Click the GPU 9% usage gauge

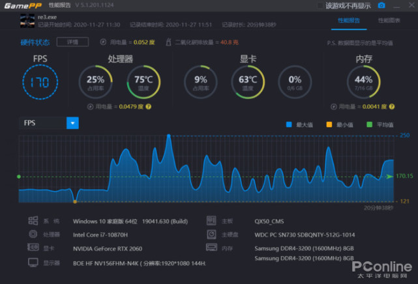pyautogui.click(x=200, y=82)
